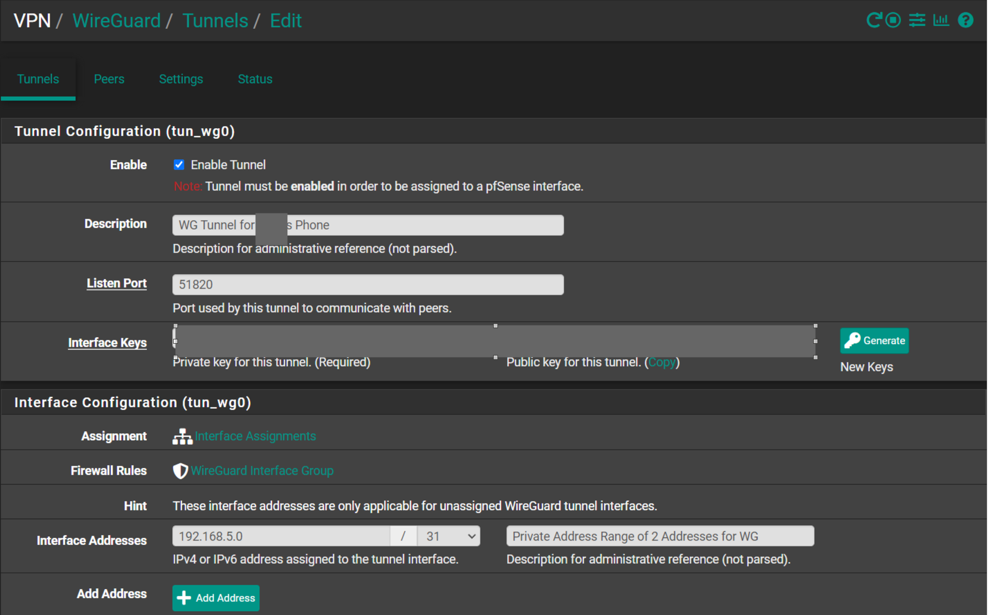
Task: Open the help question mark icon
Action: coord(965,20)
